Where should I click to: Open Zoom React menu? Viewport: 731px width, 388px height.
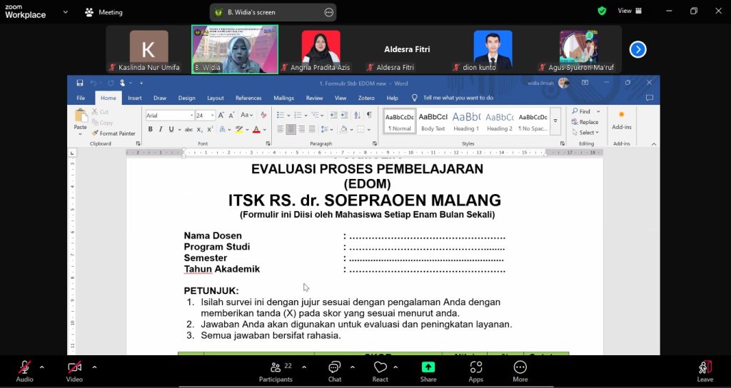pyautogui.click(x=380, y=372)
